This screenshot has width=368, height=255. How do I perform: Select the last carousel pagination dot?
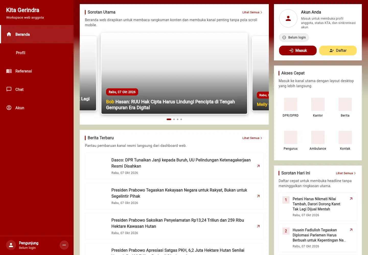click(181, 119)
